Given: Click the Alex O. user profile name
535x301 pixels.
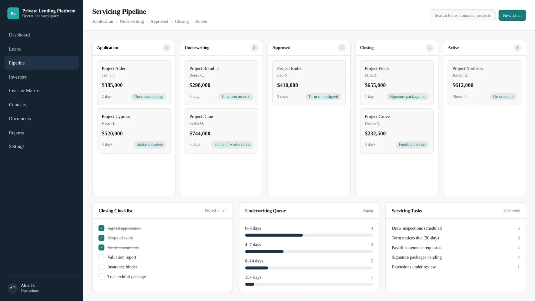Looking at the screenshot, I should pyautogui.click(x=28, y=285).
